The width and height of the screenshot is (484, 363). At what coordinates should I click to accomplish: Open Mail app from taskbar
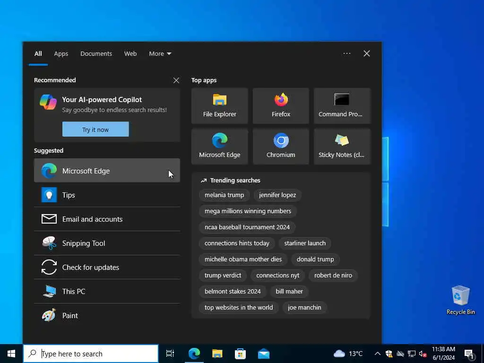264,354
